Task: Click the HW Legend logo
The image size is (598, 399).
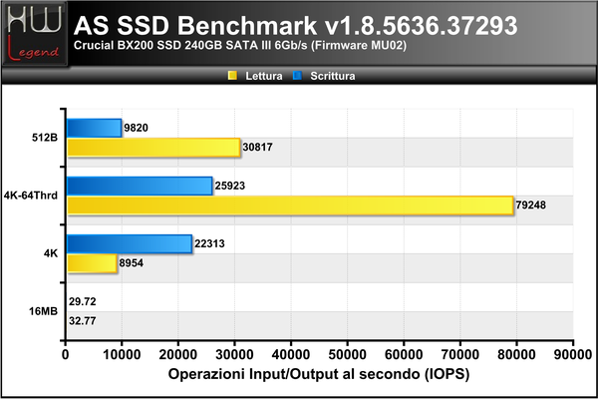Action: [x=34, y=34]
